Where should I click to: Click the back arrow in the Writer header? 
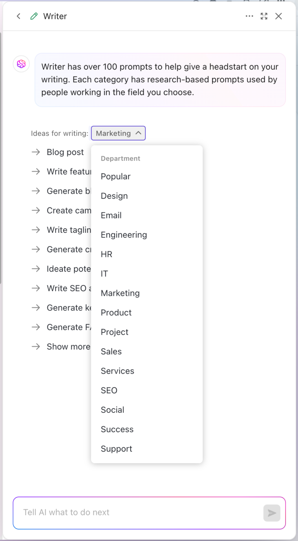18,16
